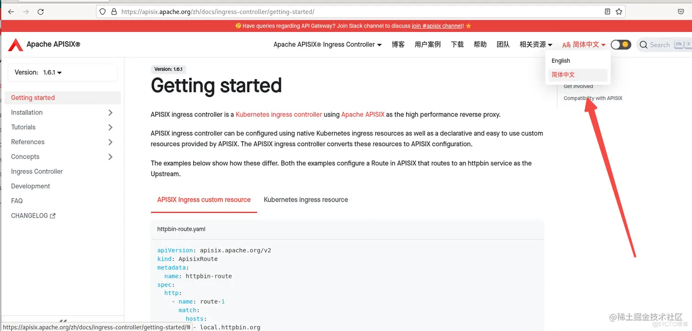The width and height of the screenshot is (692, 331).
Task: Click the Apache APISIX logo
Action: pyautogui.click(x=16, y=44)
